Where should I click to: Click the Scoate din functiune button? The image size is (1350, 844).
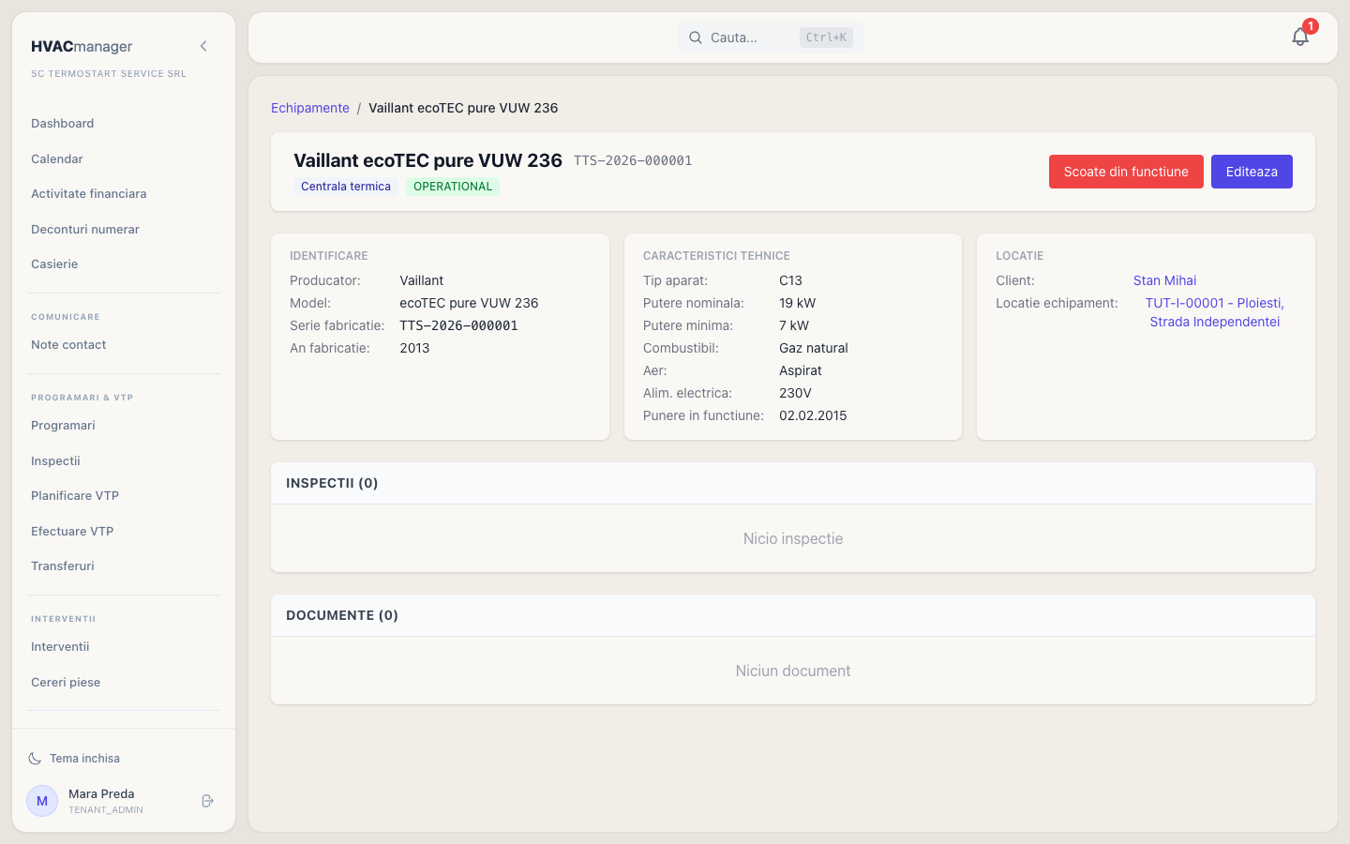tap(1126, 172)
